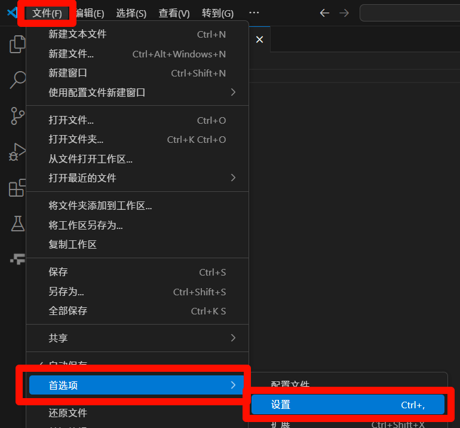This screenshot has width=460, height=428.
Task: Expand 打开最近的文件 submenu
Action: tap(137, 178)
